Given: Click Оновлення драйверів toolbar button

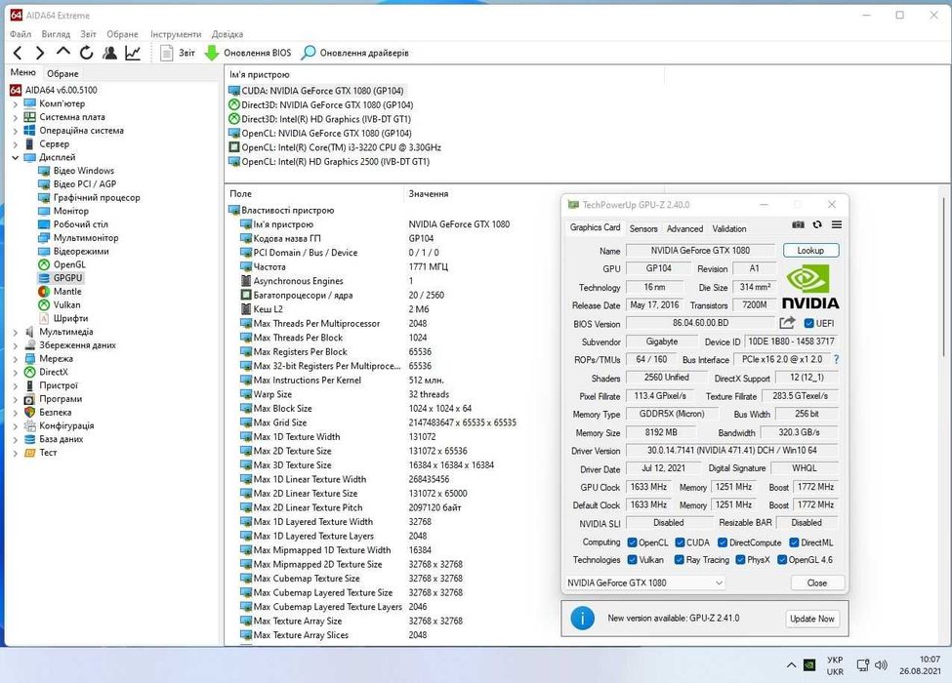Looking at the screenshot, I should 355,53.
